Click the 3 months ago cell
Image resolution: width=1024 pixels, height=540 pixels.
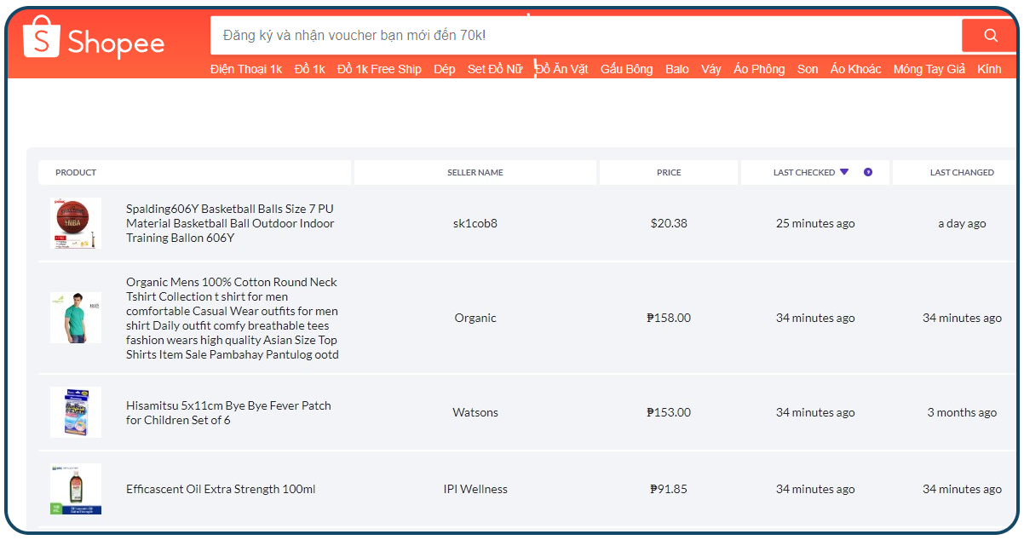tap(962, 412)
